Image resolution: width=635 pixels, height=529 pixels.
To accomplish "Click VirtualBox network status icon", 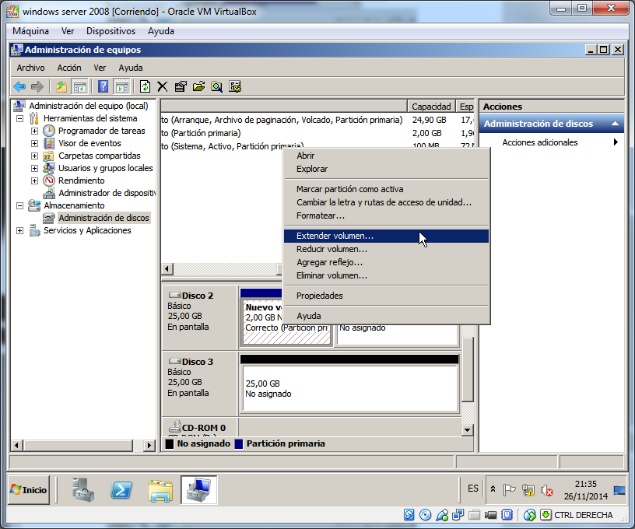I will tap(458, 515).
